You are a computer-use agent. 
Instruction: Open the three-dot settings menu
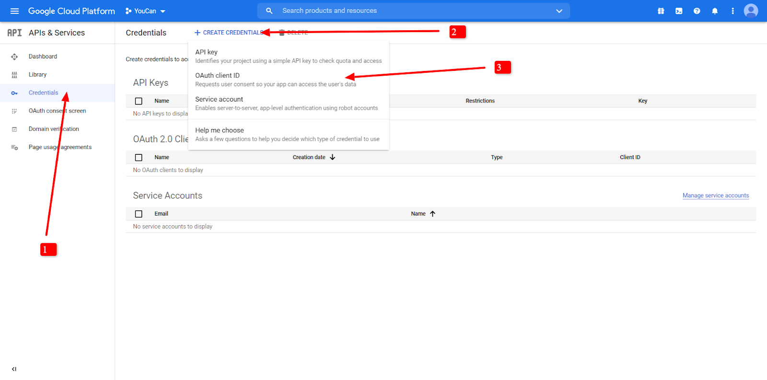(732, 11)
